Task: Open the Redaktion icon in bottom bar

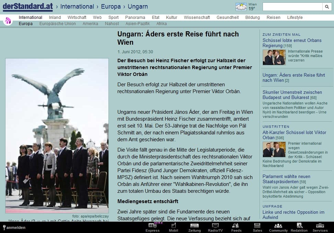Action: point(299,228)
